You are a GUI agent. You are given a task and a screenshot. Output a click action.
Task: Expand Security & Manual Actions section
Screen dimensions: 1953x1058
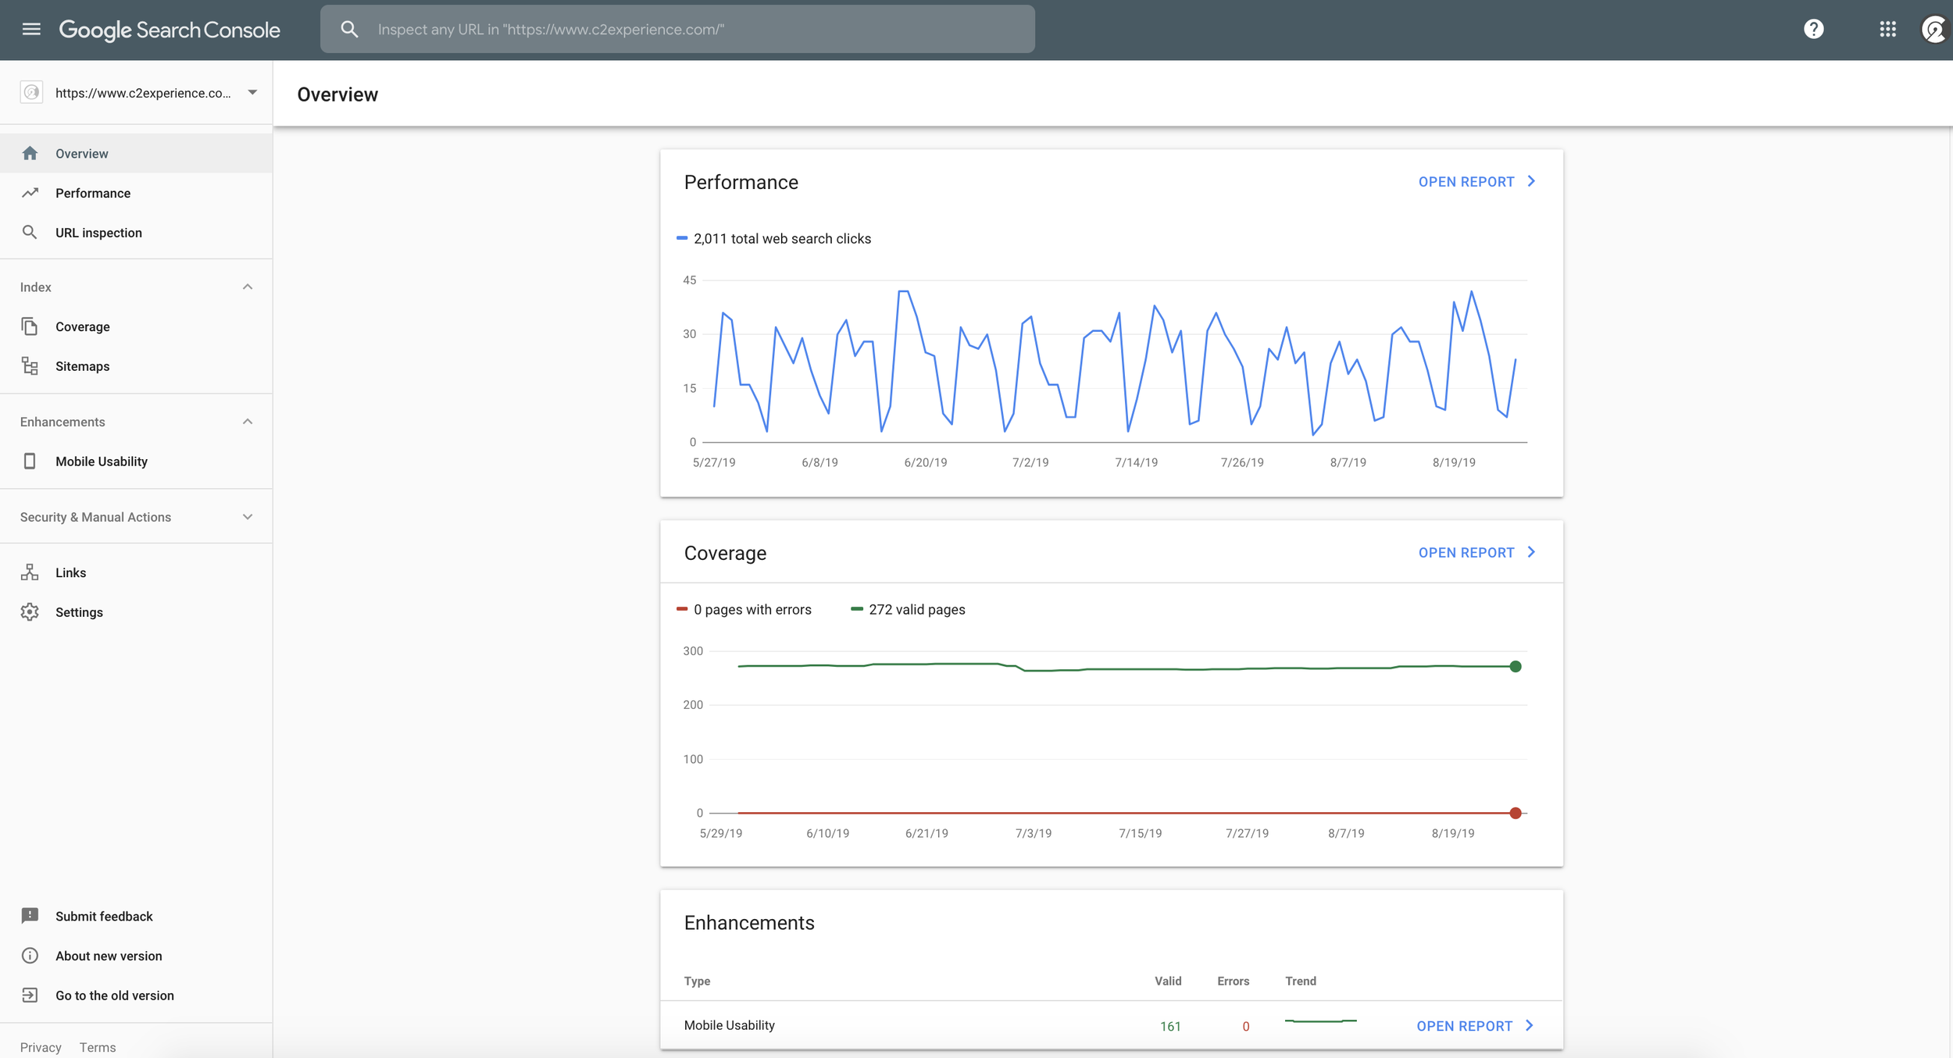pos(248,517)
